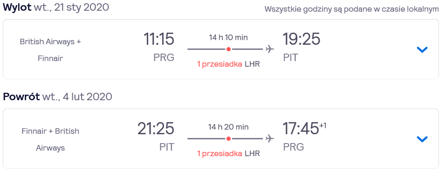The image size is (446, 172).
Task: Click the 17:45 +1 arrival time
Action: (304, 128)
